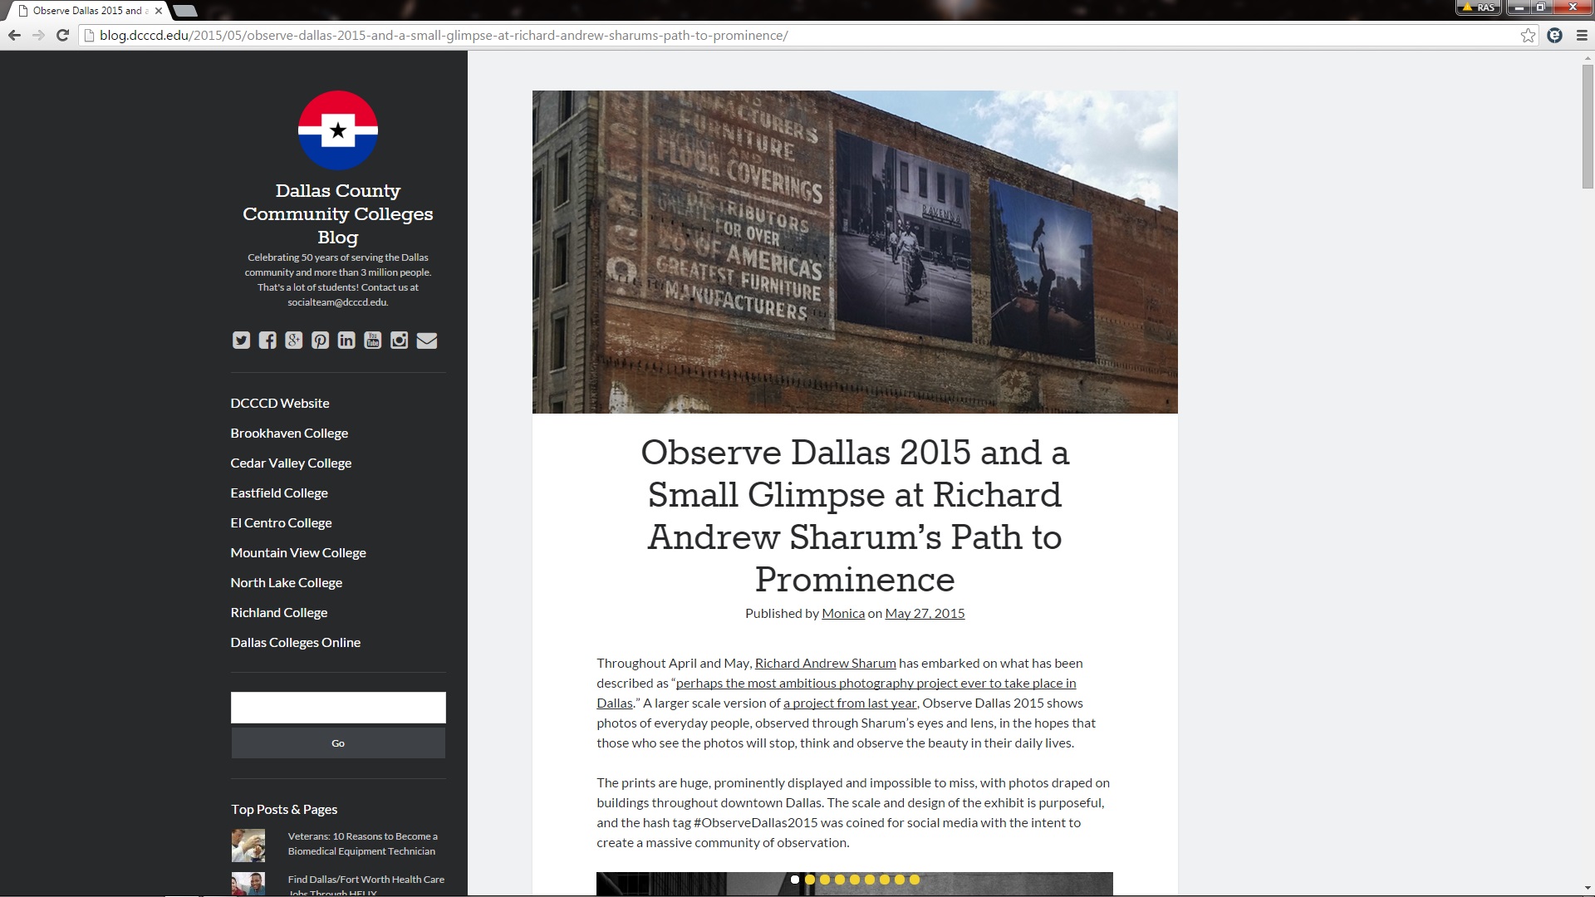Viewport: 1595px width, 897px height.
Task: Open the Mountain View College menu link
Action: pos(298,552)
